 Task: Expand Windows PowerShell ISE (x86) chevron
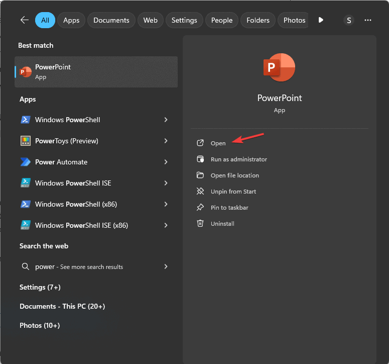(x=166, y=225)
